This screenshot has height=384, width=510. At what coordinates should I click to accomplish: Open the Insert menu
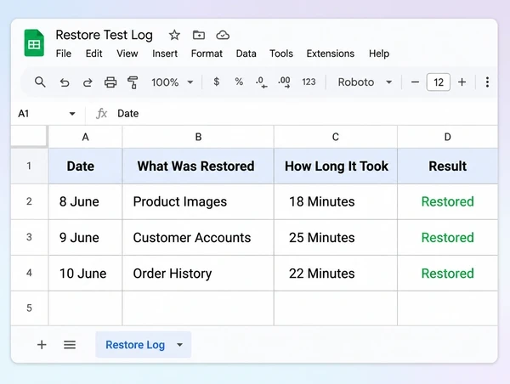tap(165, 54)
